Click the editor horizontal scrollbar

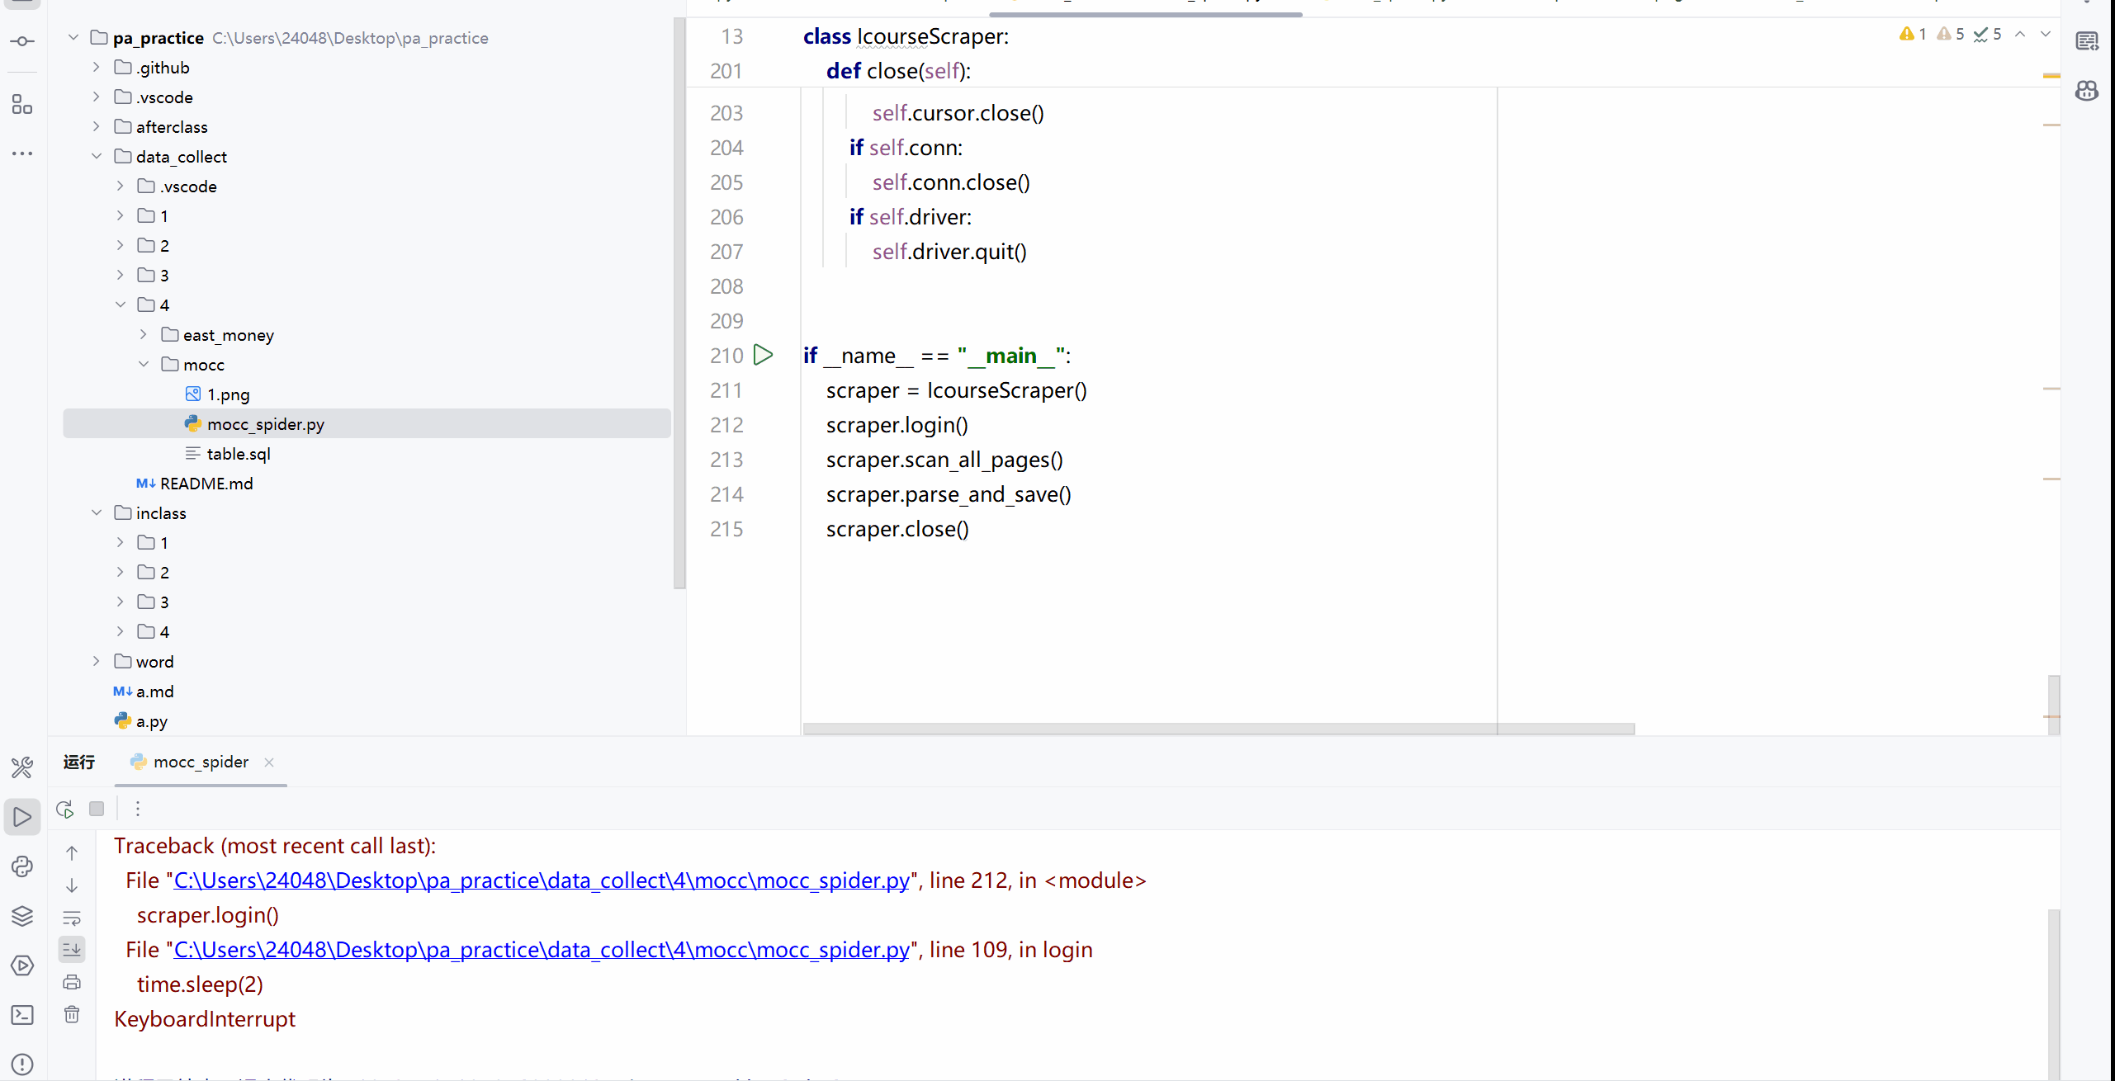1218,729
